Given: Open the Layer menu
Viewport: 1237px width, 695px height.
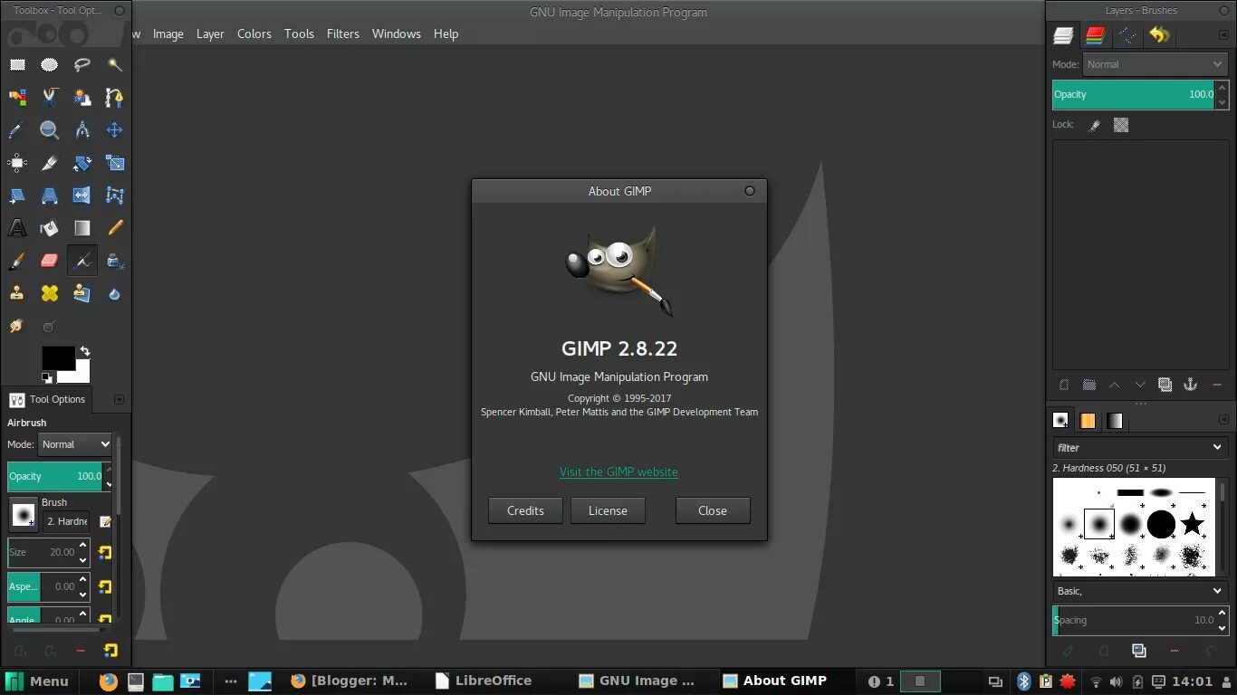Looking at the screenshot, I should coord(210,33).
